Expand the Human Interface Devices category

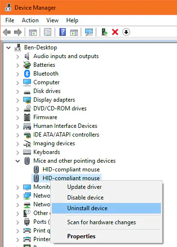tap(18, 126)
